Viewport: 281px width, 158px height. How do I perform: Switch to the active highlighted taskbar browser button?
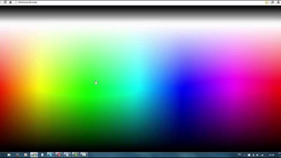tap(34, 155)
